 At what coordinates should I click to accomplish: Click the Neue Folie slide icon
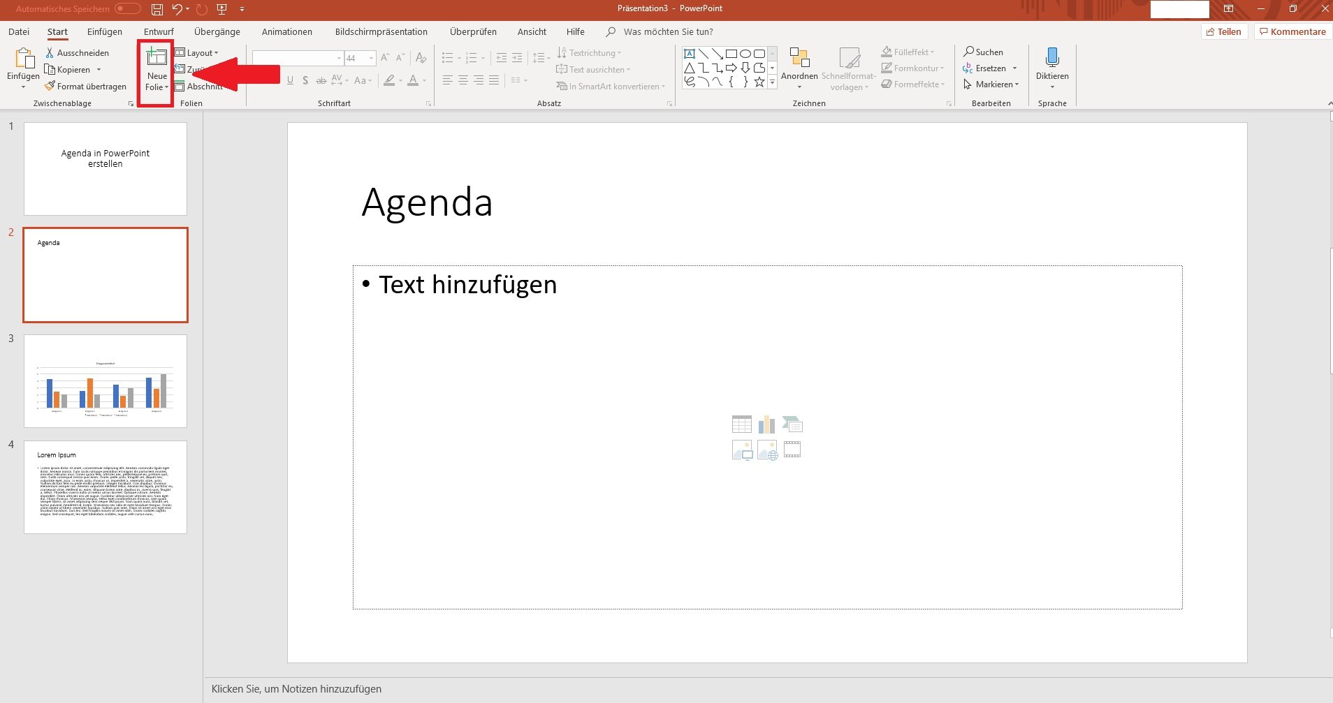156,57
